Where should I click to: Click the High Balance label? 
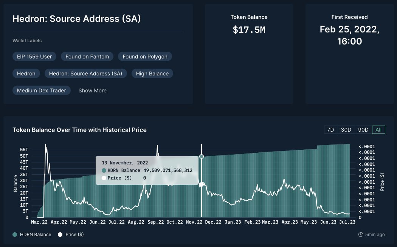tap(152, 74)
